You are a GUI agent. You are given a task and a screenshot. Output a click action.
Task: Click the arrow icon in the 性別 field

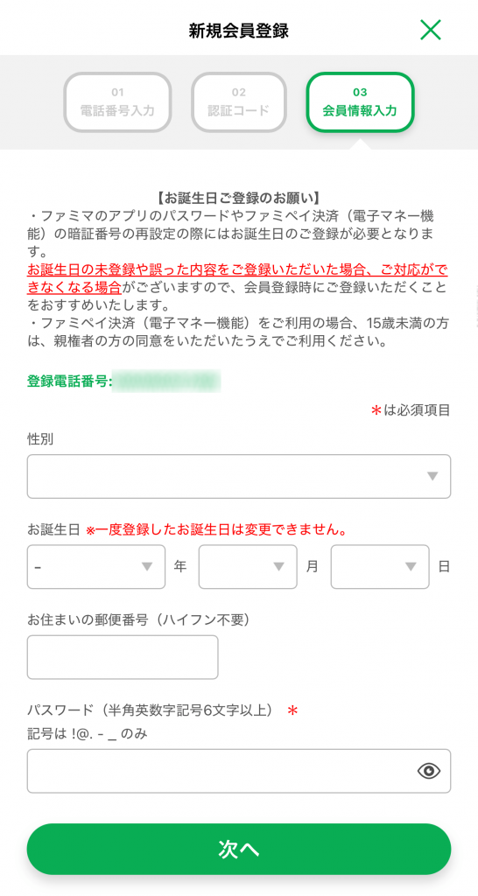pyautogui.click(x=432, y=477)
